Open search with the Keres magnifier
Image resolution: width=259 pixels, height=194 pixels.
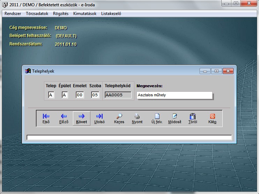coord(119,119)
